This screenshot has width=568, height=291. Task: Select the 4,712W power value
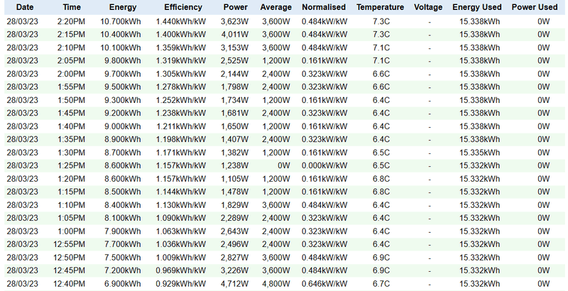234,284
